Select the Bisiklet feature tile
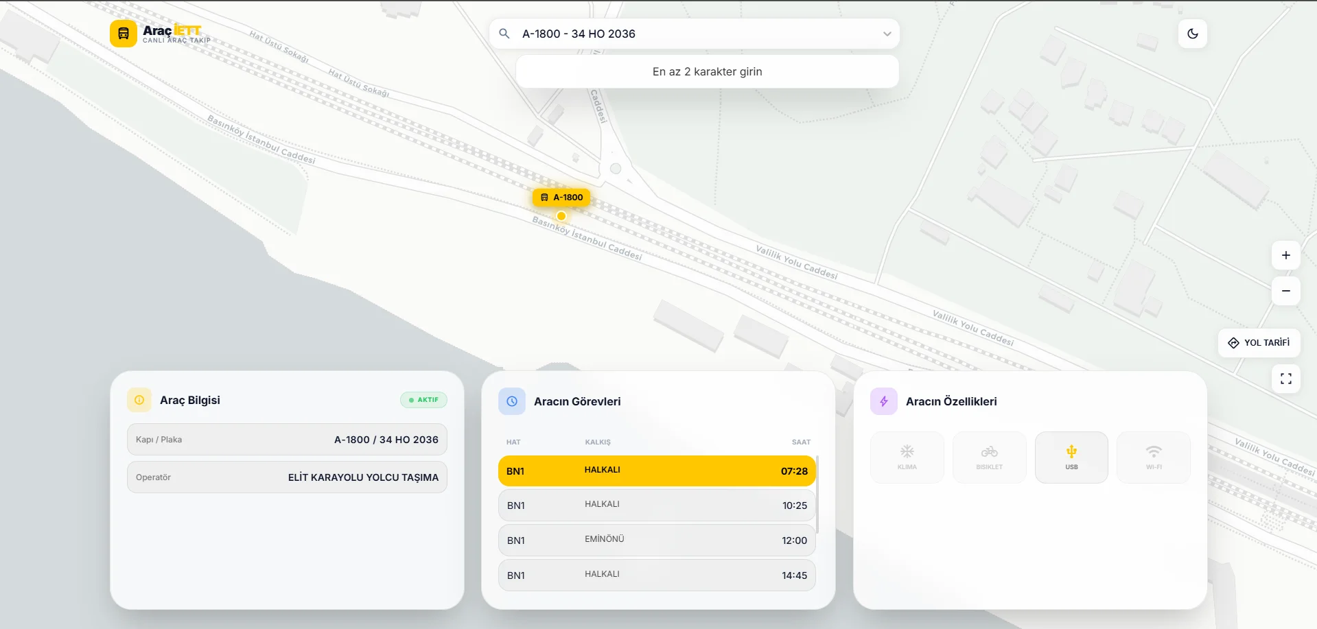This screenshot has height=629, width=1317. (989, 458)
